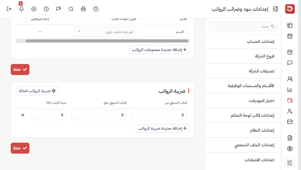Open bar chart reports icon in rail
301x170 pixels.
290,90
